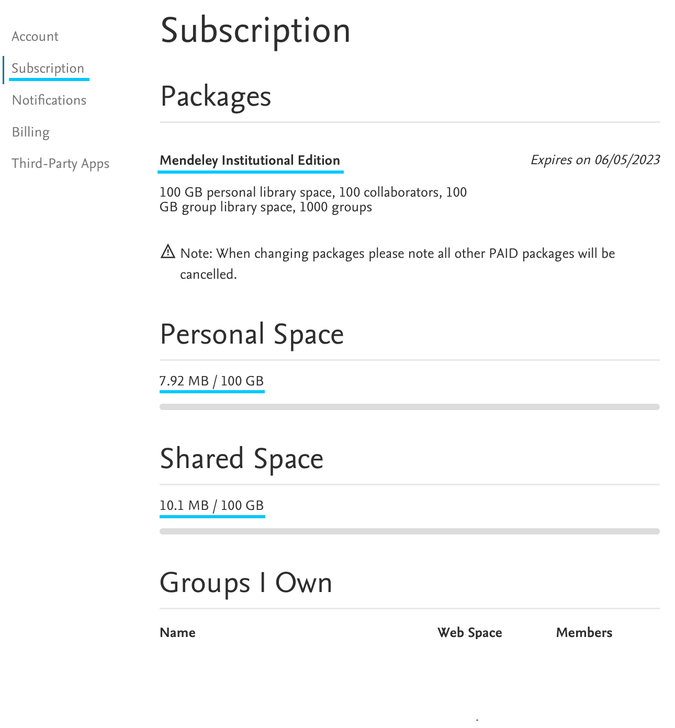Click the Subscription page heading
This screenshot has height=728, width=675.
click(256, 31)
